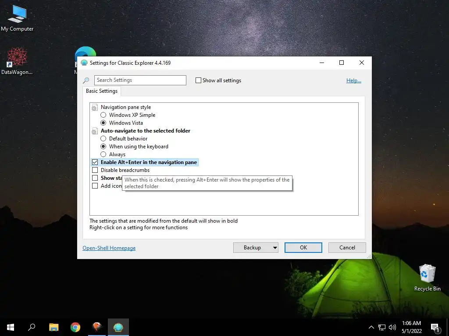
Task: Uncheck Enable Alt+Enter in the navigation pane
Action: pos(95,162)
